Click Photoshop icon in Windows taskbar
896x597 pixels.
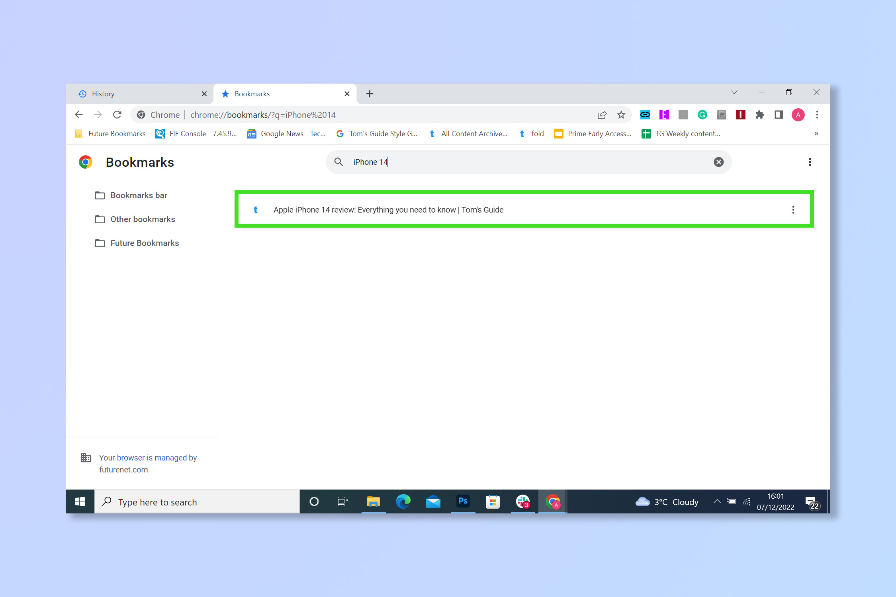pyautogui.click(x=463, y=502)
